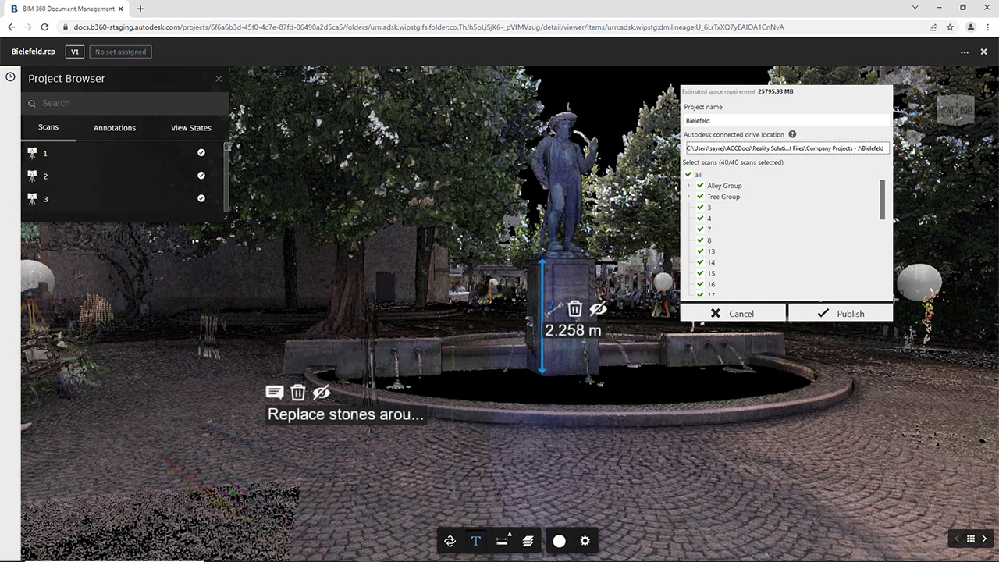999x562 pixels.
Task: Click the trash icon above the Replace stones annotation
Action: click(x=298, y=393)
